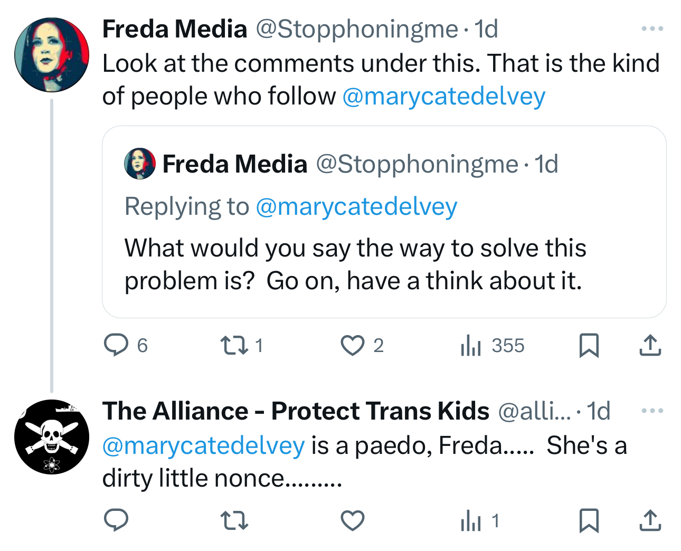Bookmark the Freda Media post
Screen dimensions: 681x551
(x=589, y=346)
